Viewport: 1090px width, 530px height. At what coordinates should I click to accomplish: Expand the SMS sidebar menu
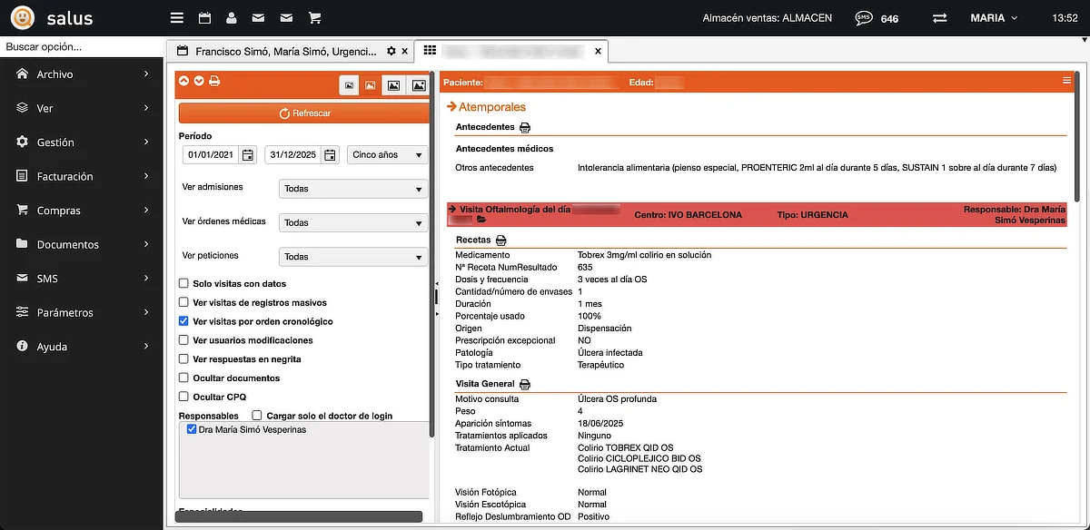point(82,279)
